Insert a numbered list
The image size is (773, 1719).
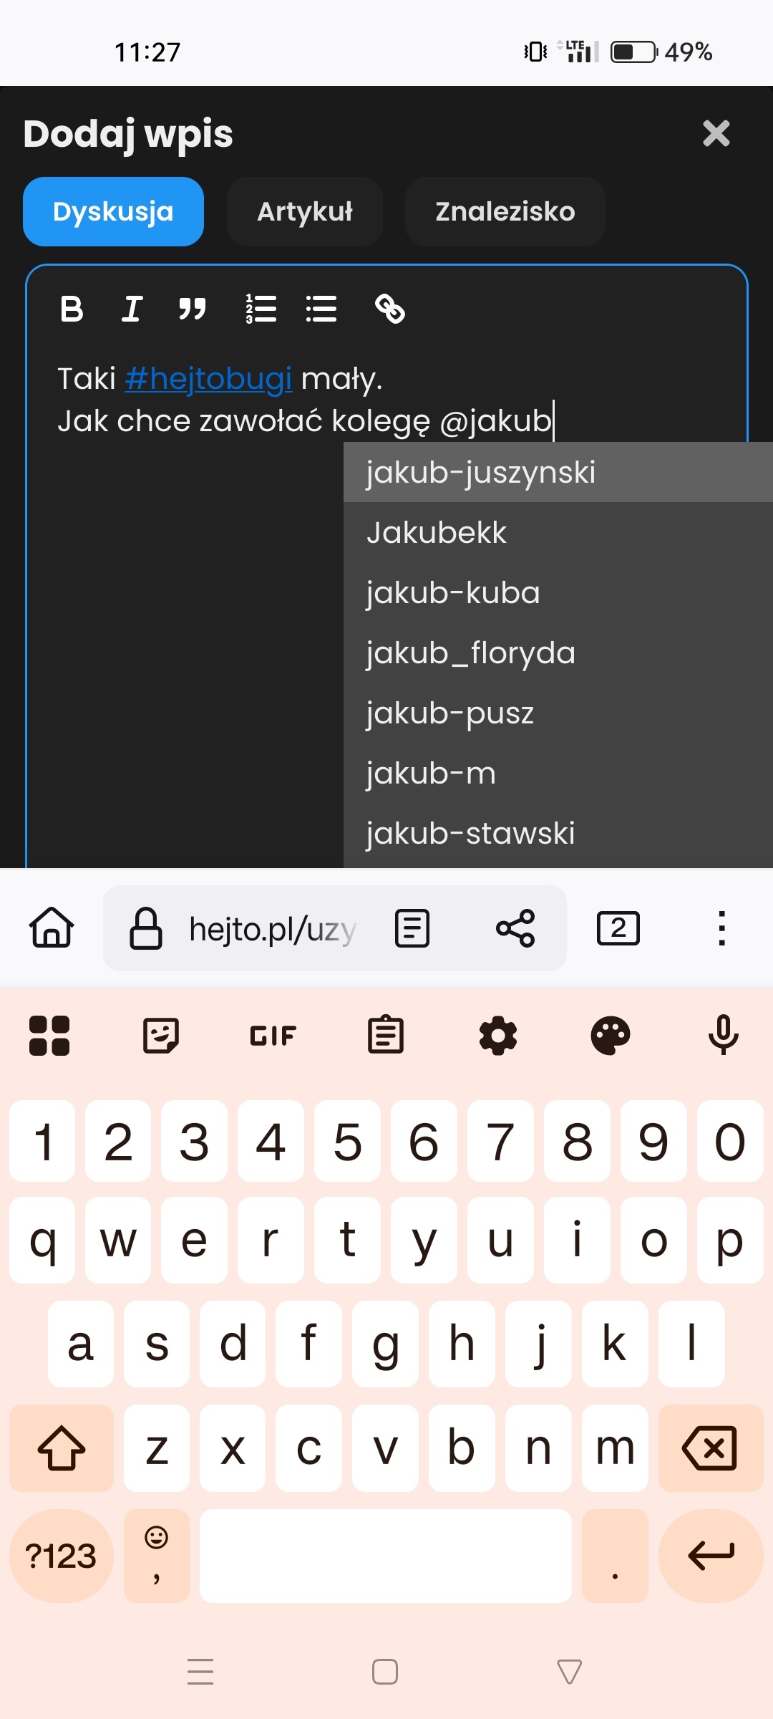point(261,309)
